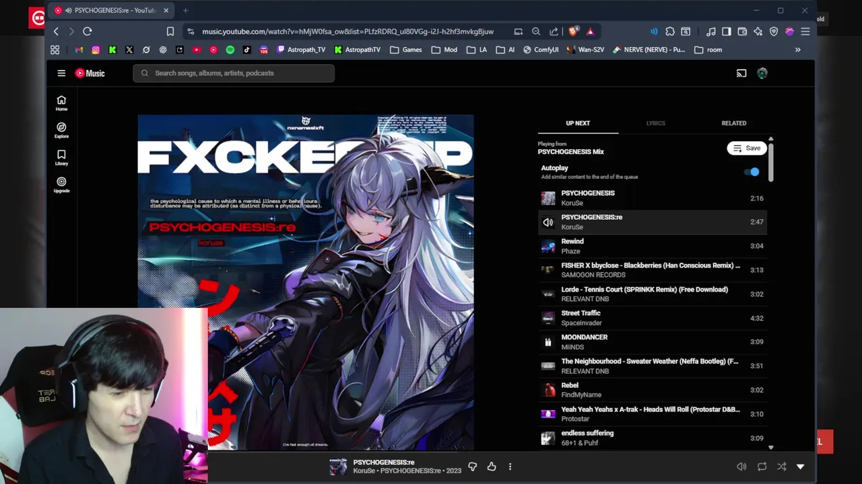Open a new browser tab
Screen dimensions: 862x484
coord(185,10)
